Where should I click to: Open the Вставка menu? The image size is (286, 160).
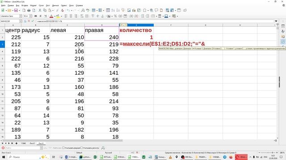25,5
